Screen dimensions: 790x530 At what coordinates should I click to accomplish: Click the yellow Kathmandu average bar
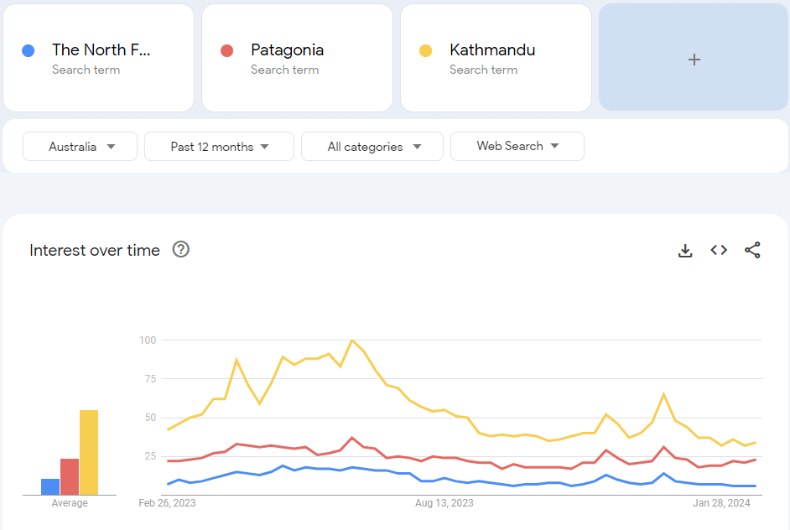(89, 453)
